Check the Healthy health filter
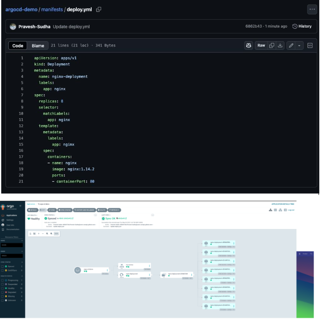This screenshot has height=320, width=321. point(2,288)
